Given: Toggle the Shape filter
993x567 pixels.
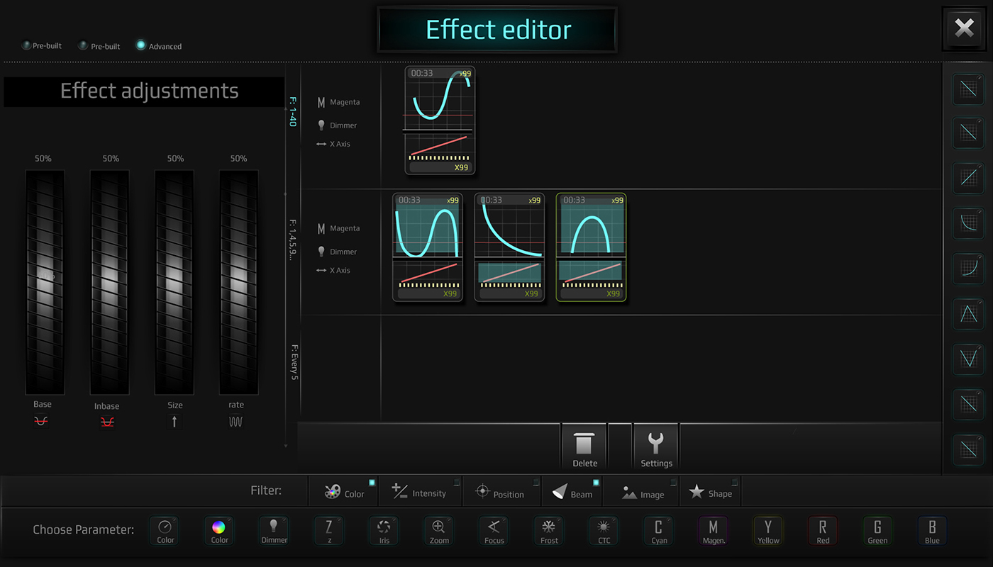Looking at the screenshot, I should coord(711,491).
